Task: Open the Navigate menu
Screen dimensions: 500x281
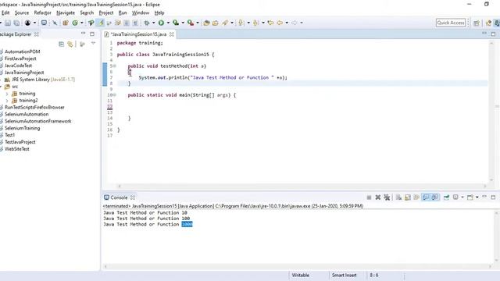Action: coord(66,12)
